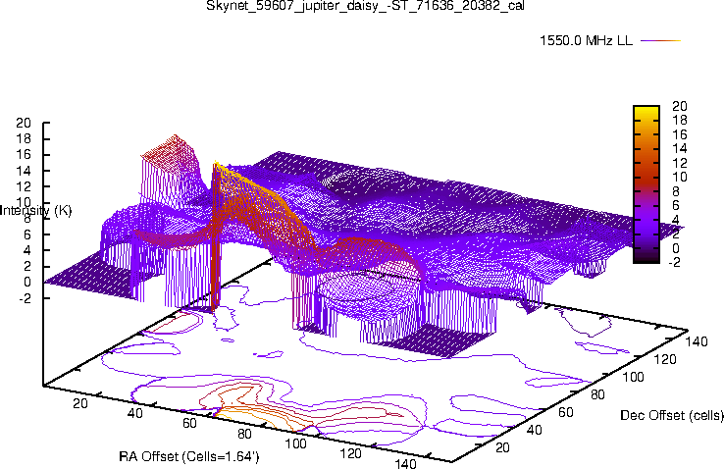Click the 20 label beside the color bar
The image size is (724, 469).
point(680,106)
